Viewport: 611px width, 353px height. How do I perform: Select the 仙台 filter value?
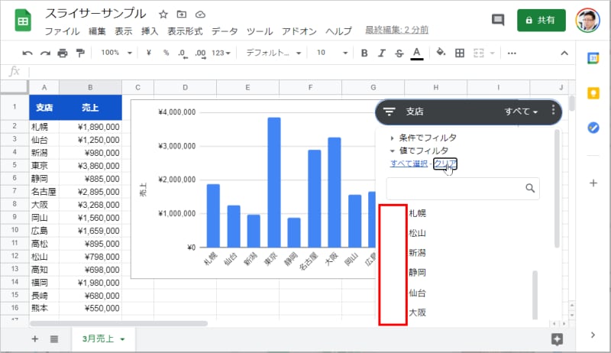click(417, 293)
